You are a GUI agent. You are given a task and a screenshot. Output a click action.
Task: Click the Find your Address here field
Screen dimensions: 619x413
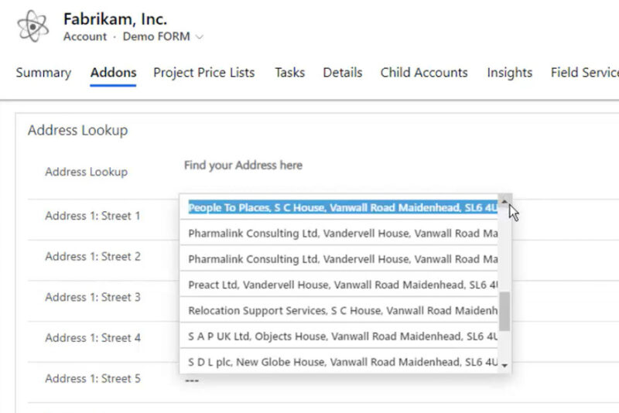[243, 166]
